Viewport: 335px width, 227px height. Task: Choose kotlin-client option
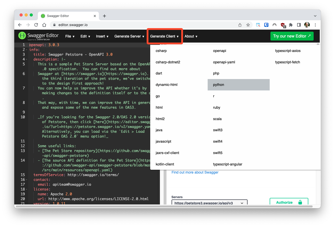pyautogui.click(x=179, y=164)
